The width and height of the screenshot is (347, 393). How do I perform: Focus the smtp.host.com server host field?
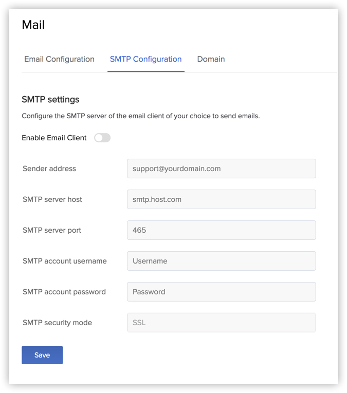pos(221,199)
